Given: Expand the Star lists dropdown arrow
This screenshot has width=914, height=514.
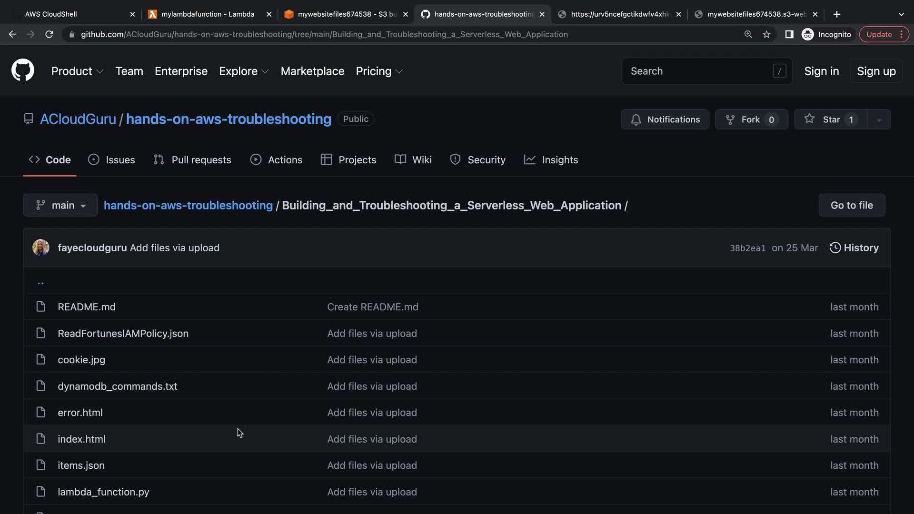Looking at the screenshot, I should [x=879, y=119].
